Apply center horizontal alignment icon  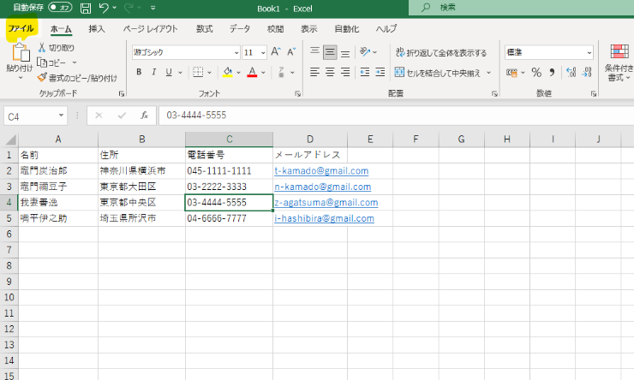[x=330, y=72]
